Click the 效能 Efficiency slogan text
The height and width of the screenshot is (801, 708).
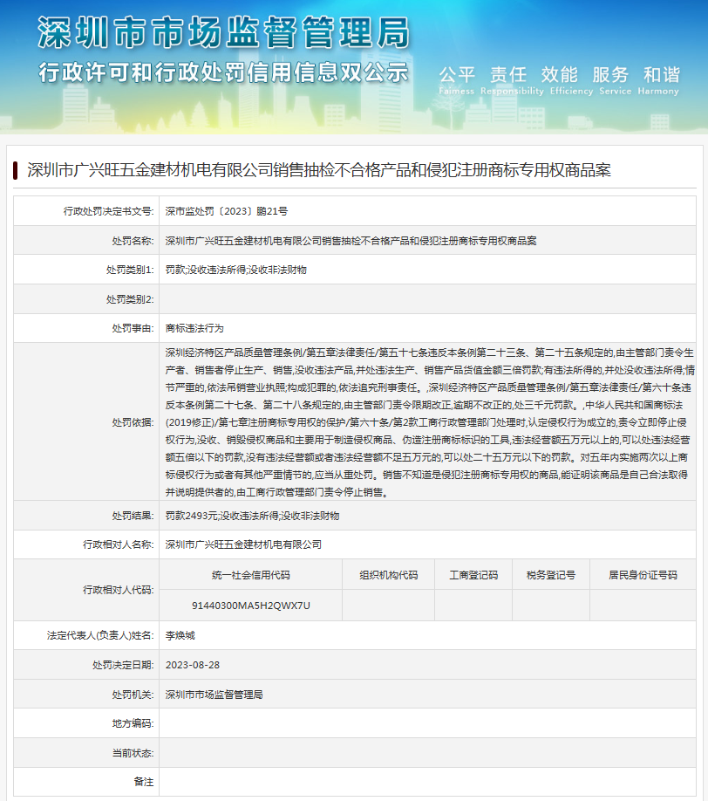point(571,80)
